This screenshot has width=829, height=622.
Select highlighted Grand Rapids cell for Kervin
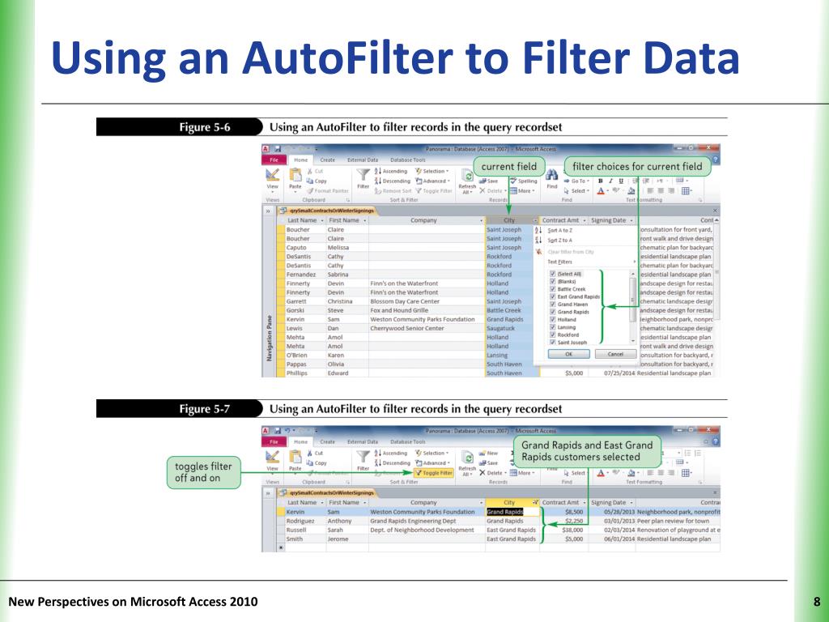pos(512,512)
